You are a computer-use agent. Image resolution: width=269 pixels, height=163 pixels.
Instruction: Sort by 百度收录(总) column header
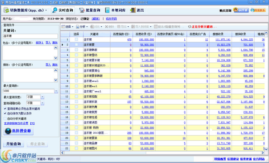coord(143,34)
